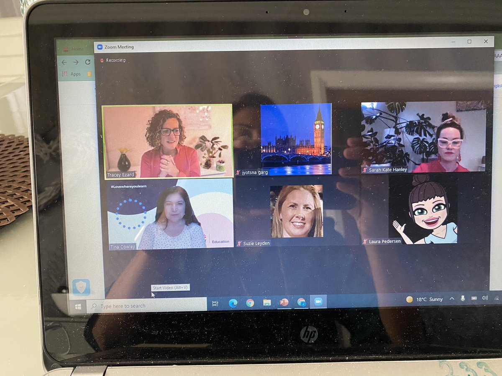Screen dimensions: 502x376
Task: Expand hidden system tray icons
Action: coord(452,299)
